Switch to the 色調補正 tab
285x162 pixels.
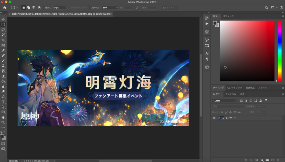coord(250,88)
